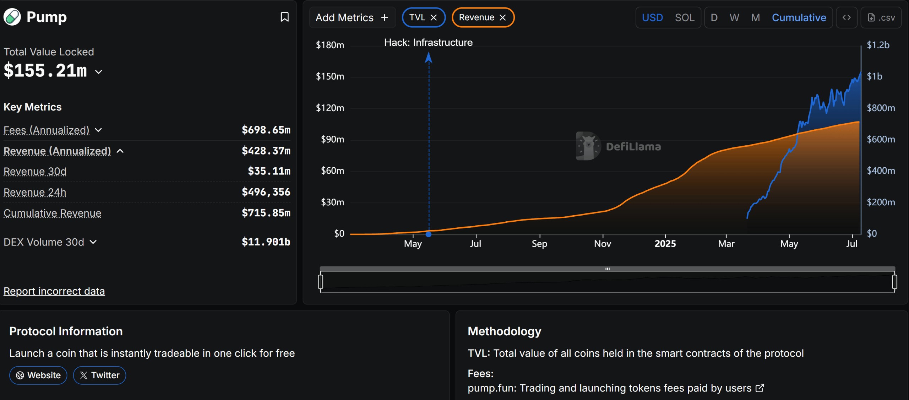Enable Cumulative chart mode
Viewport: 909px width, 400px height.
tap(799, 17)
